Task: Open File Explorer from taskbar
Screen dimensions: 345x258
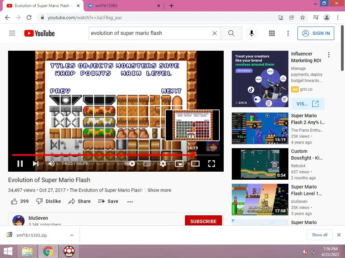Action: point(28,251)
